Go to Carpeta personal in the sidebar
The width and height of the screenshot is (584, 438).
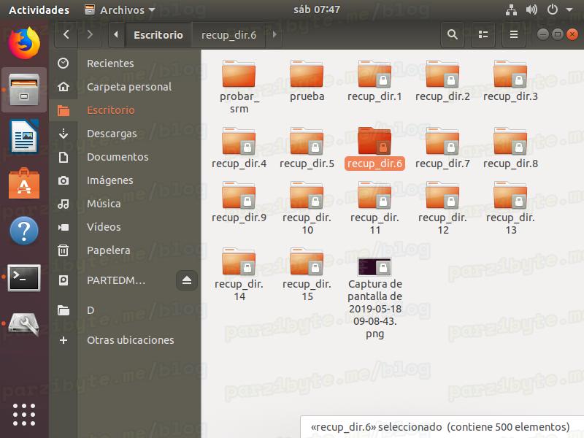[125, 87]
